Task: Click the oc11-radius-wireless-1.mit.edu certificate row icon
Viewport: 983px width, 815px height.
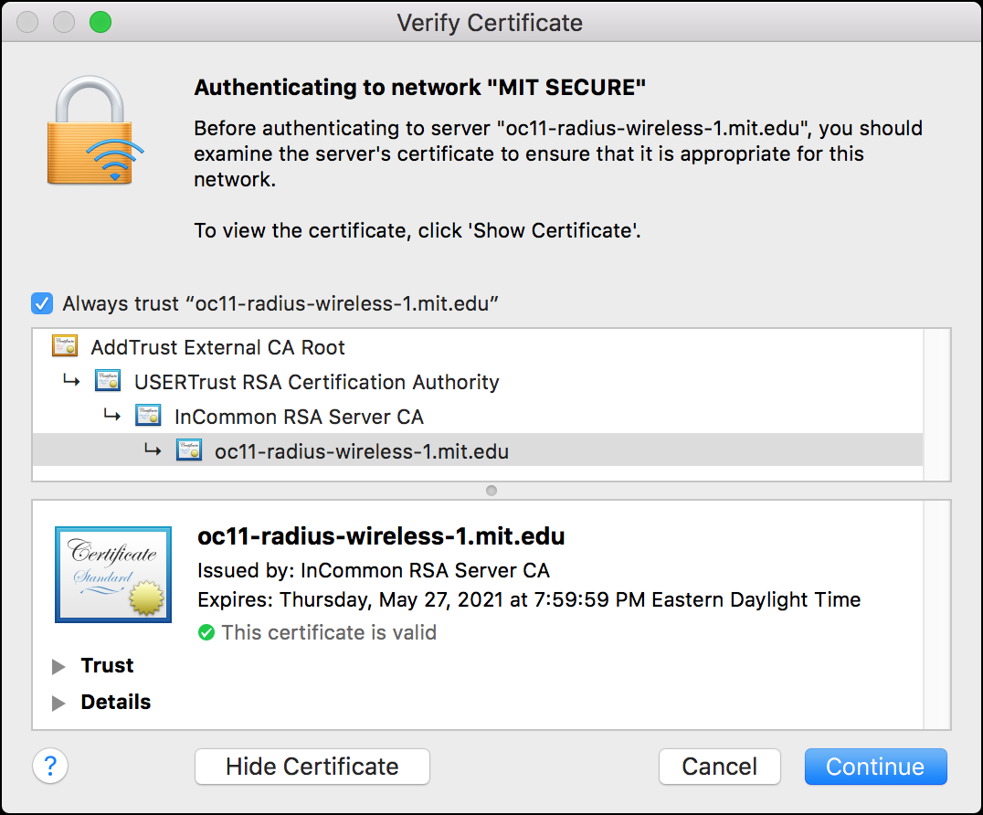Action: click(189, 450)
